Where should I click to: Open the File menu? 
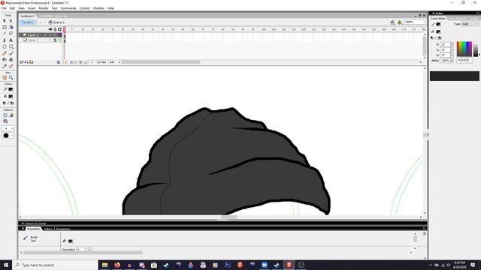click(x=4, y=8)
